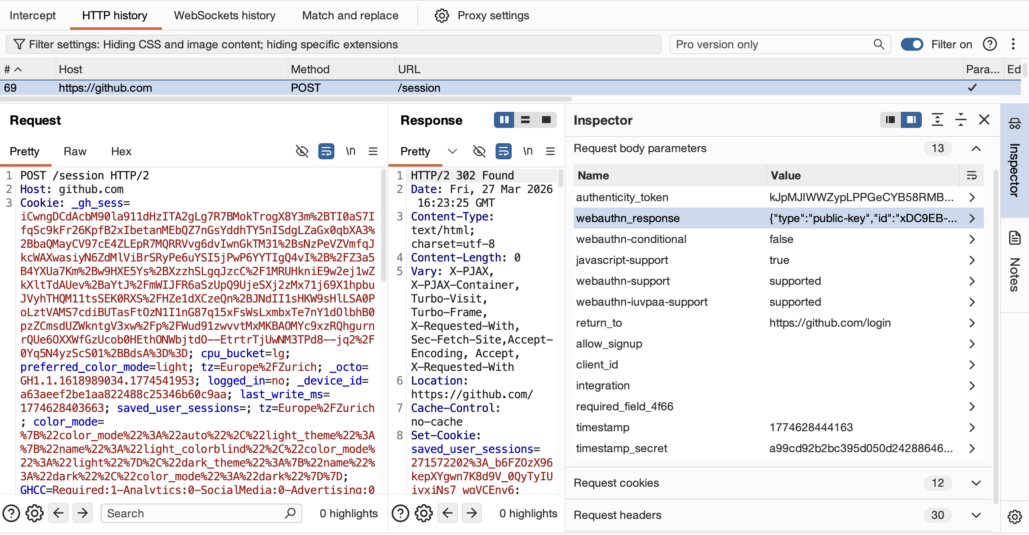1029x535 pixels.
Task: Sort history by URL column
Action: click(x=679, y=69)
